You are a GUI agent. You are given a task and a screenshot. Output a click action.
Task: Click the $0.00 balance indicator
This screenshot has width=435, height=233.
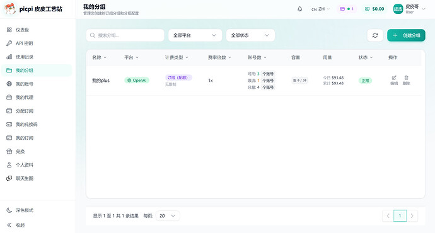pyautogui.click(x=374, y=9)
